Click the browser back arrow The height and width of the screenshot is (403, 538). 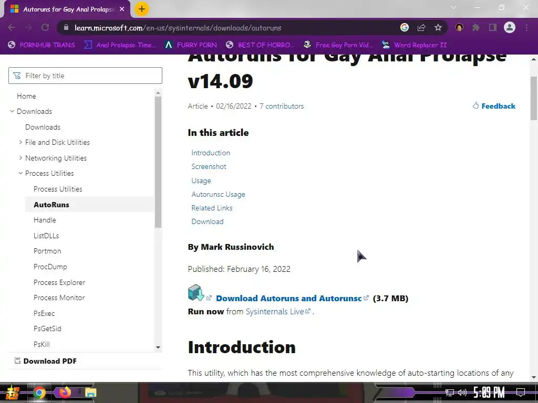(12, 27)
